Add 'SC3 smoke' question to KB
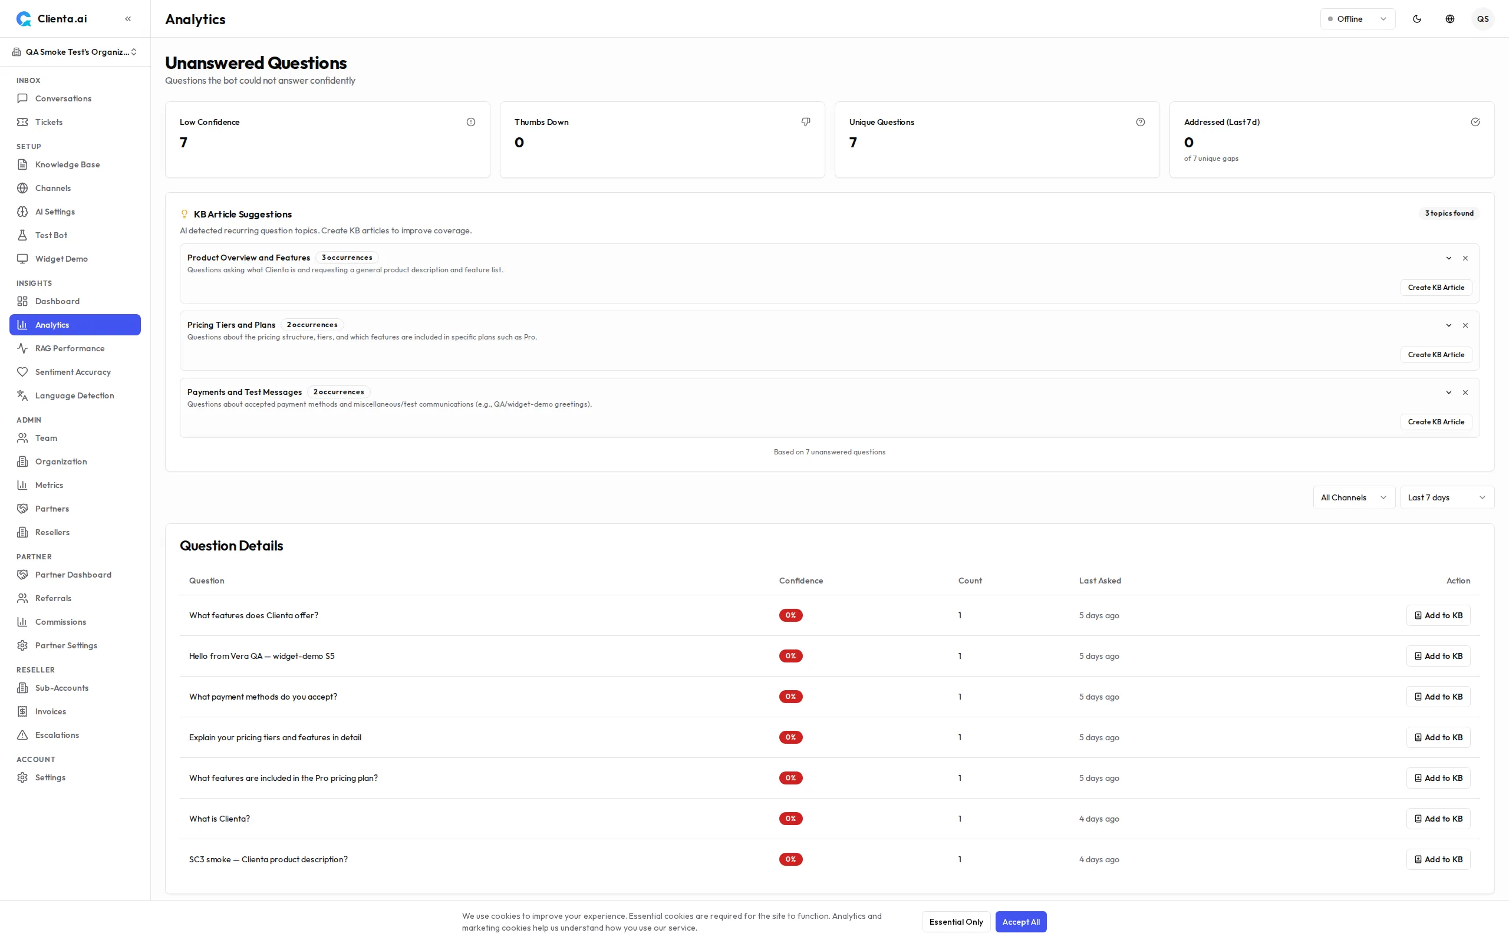 click(1438, 859)
